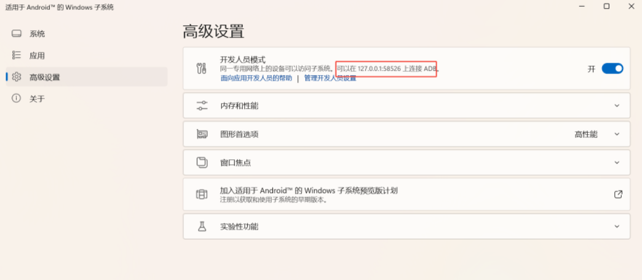The image size is (642, 280).
Task: Go to the 系统 settings page
Action: 37,34
